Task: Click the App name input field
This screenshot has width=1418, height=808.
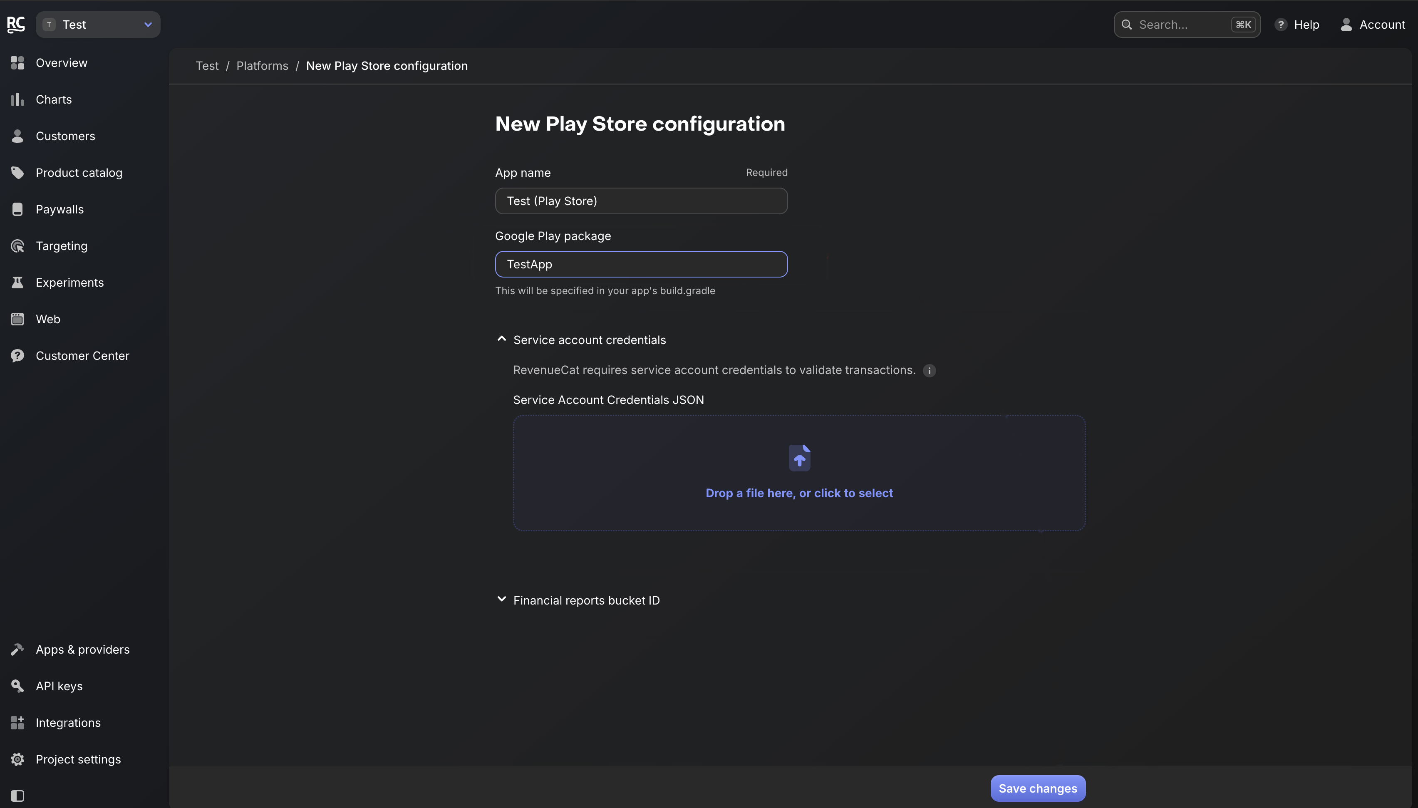Action: (x=641, y=201)
